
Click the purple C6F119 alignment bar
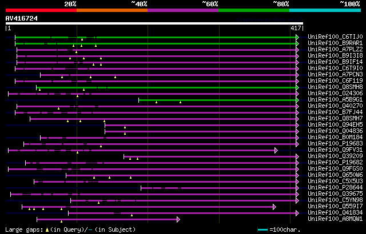156,81
